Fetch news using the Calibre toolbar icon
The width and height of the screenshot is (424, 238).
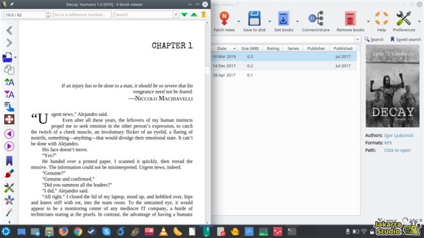coord(224,19)
